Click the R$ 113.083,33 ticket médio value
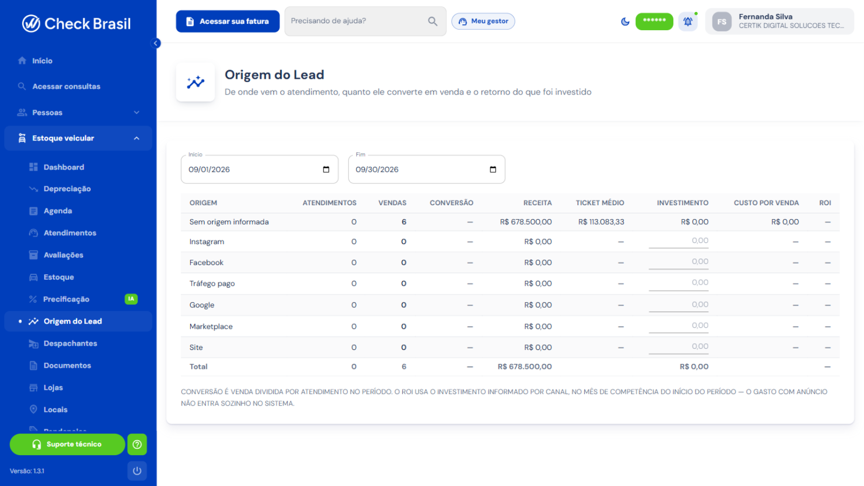864x486 pixels. [601, 222]
